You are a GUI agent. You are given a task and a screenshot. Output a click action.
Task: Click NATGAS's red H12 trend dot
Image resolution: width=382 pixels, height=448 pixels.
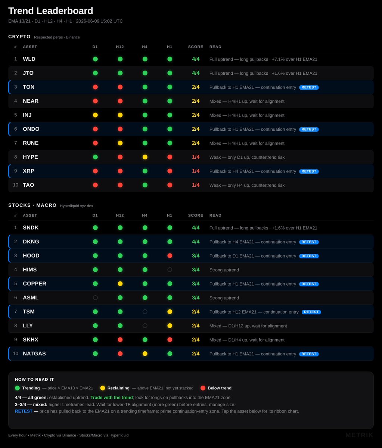(x=120, y=354)
